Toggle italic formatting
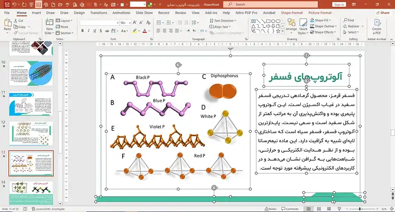The width and height of the screenshot is (395, 212). pos(88,31)
